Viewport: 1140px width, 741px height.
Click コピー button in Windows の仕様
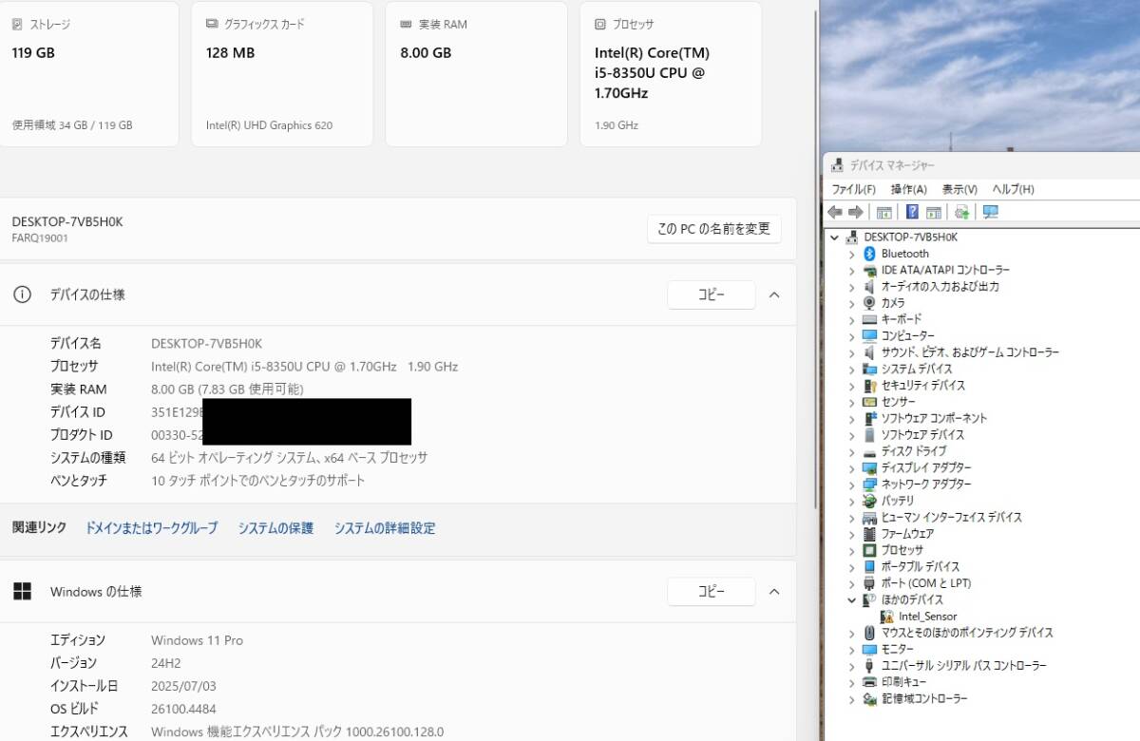pos(712,592)
